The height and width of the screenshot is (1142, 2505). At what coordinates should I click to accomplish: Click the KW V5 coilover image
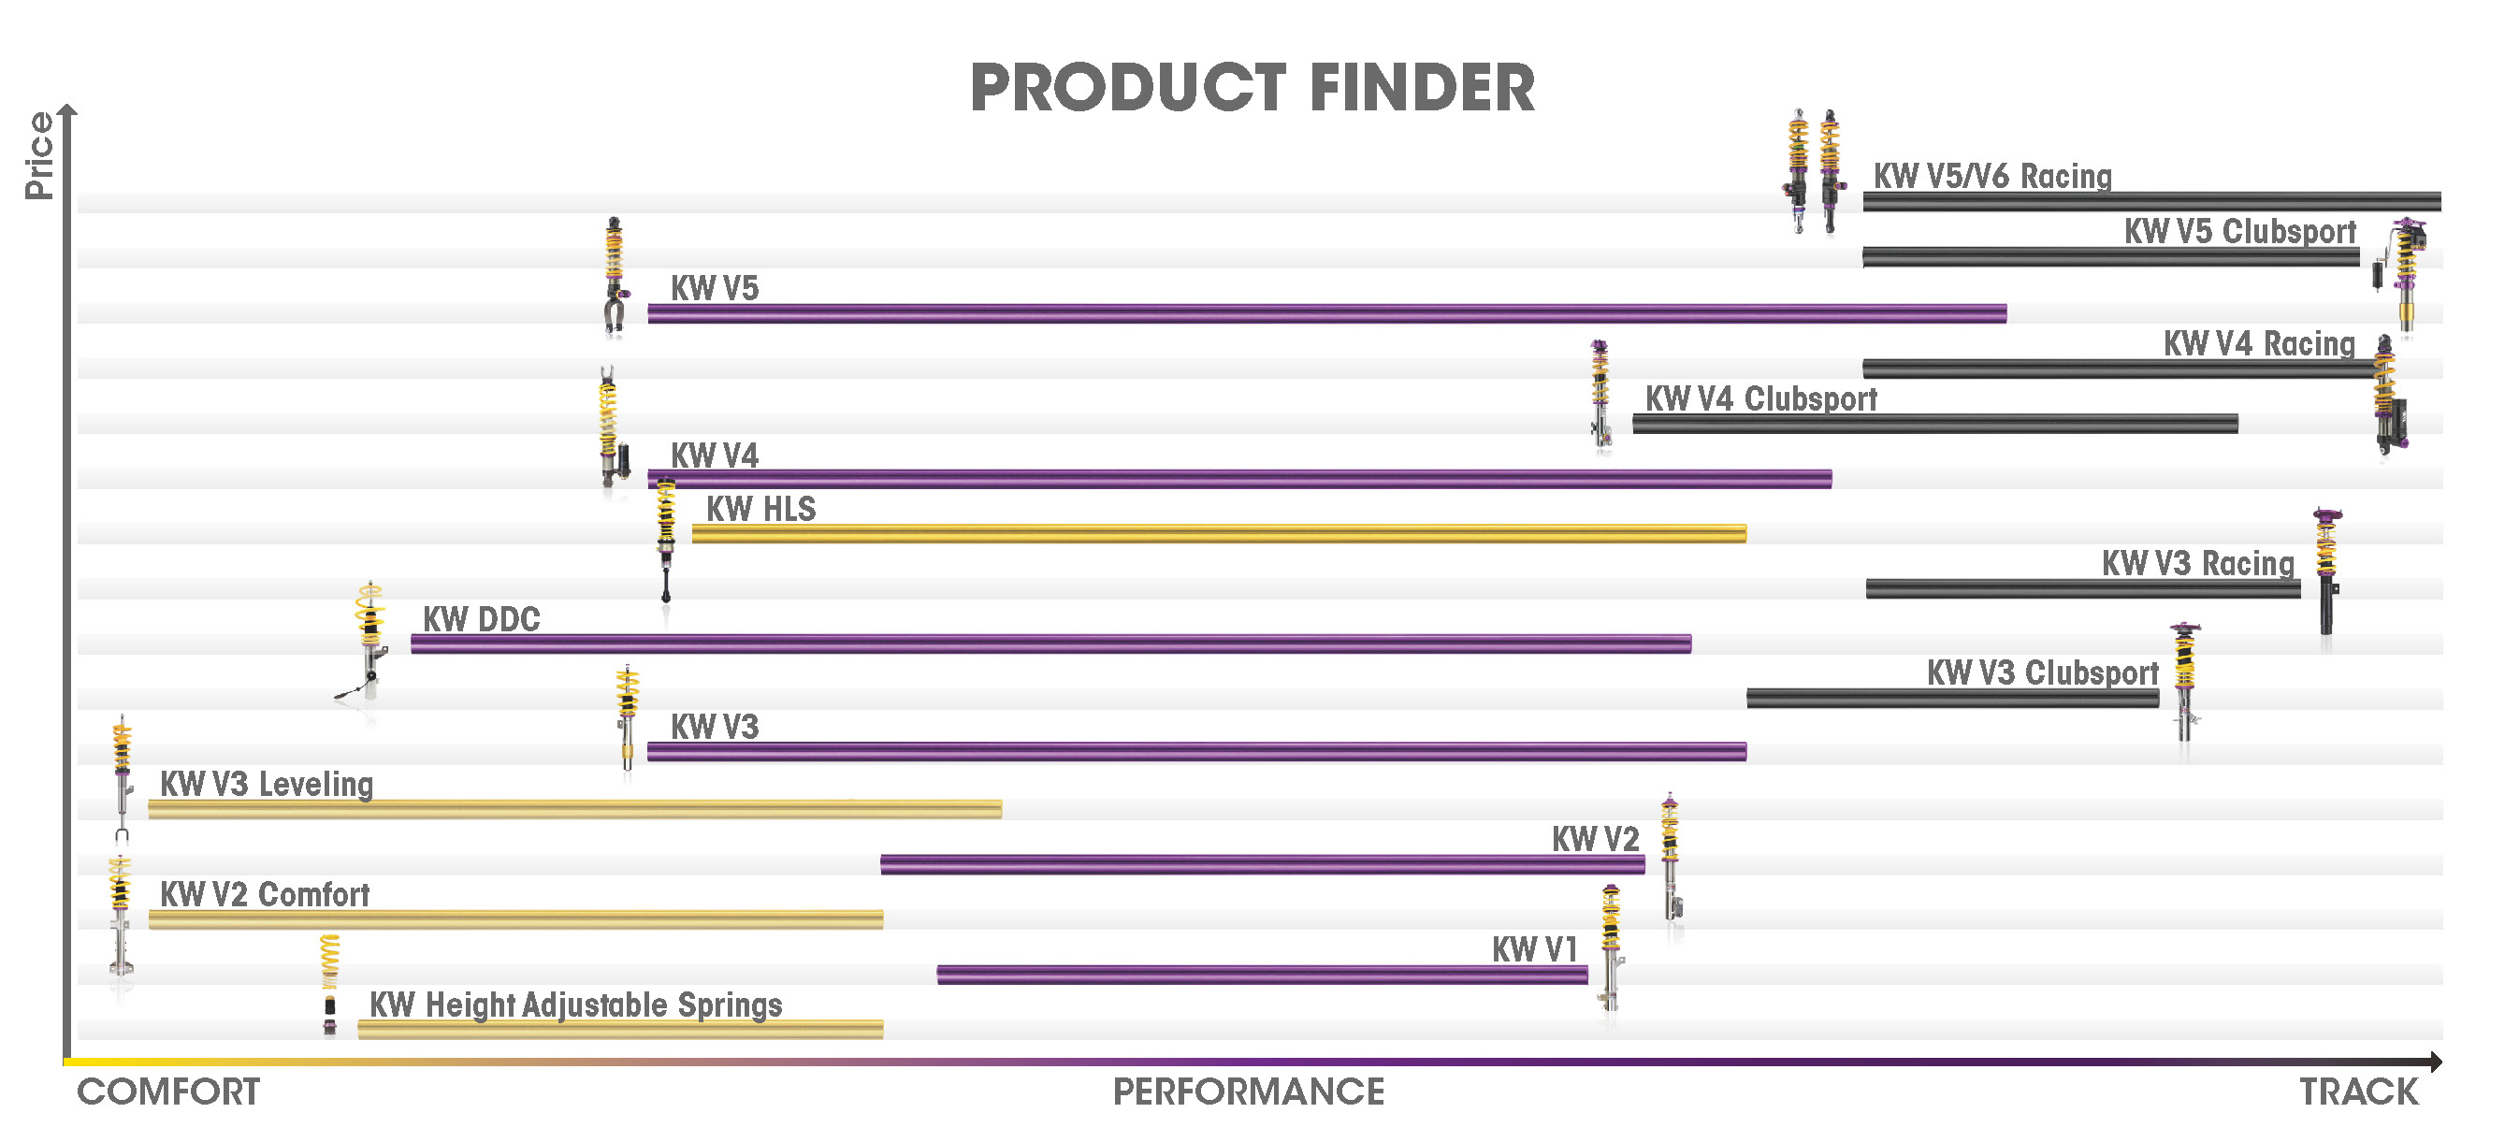(x=615, y=276)
